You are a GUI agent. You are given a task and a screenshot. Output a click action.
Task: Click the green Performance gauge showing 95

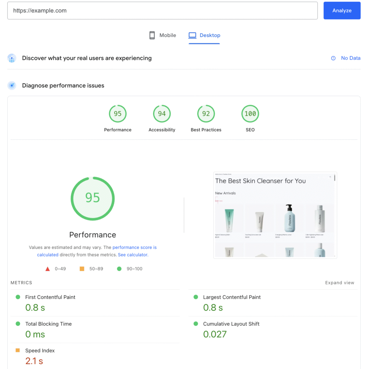coord(93,199)
